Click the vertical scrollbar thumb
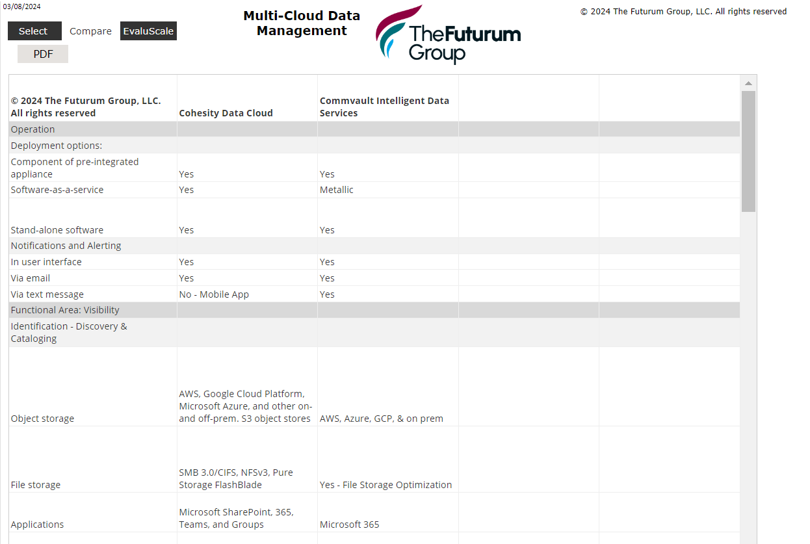Viewport: 810px width, 544px height. point(748,149)
